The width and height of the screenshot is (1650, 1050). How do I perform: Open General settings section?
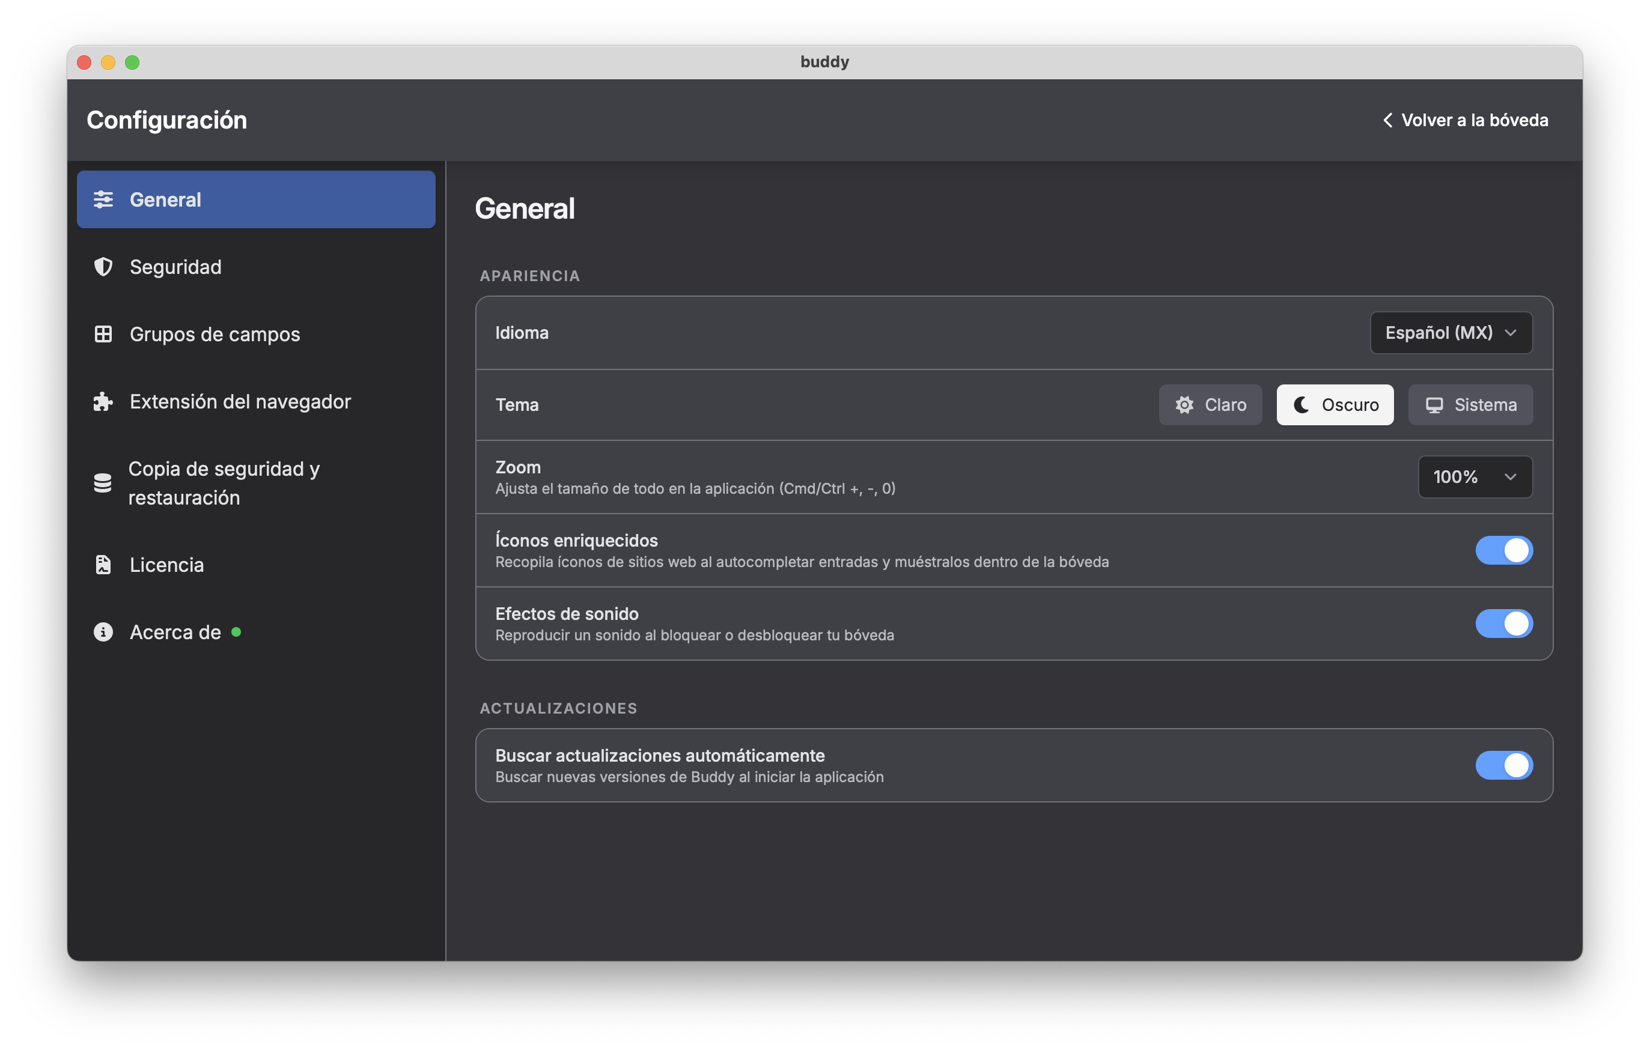coord(255,199)
